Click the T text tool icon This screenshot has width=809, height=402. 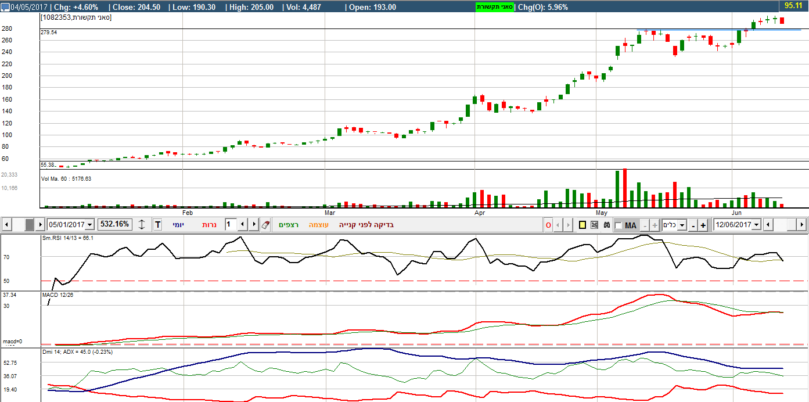click(157, 225)
